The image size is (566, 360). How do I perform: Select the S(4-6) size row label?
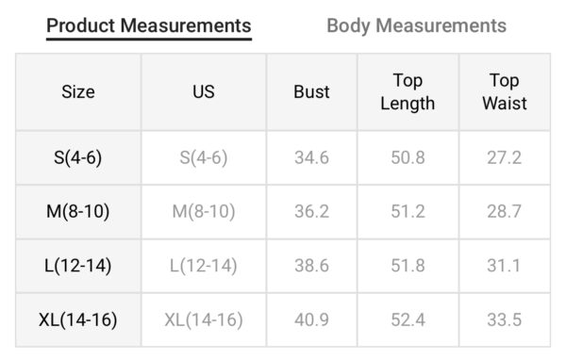tap(78, 157)
